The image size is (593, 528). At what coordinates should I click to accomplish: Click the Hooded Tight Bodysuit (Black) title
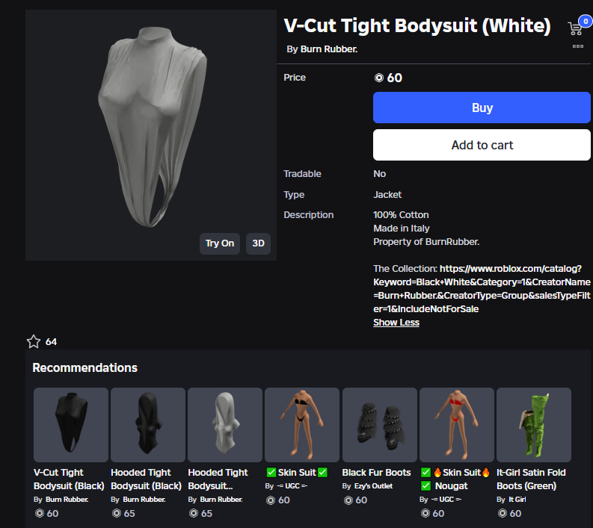146,479
